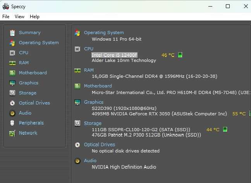Click the 16,0GB Single-Channel DDR4 line
Image resolution: width=251 pixels, height=183 pixels.
pyautogui.click(x=155, y=76)
